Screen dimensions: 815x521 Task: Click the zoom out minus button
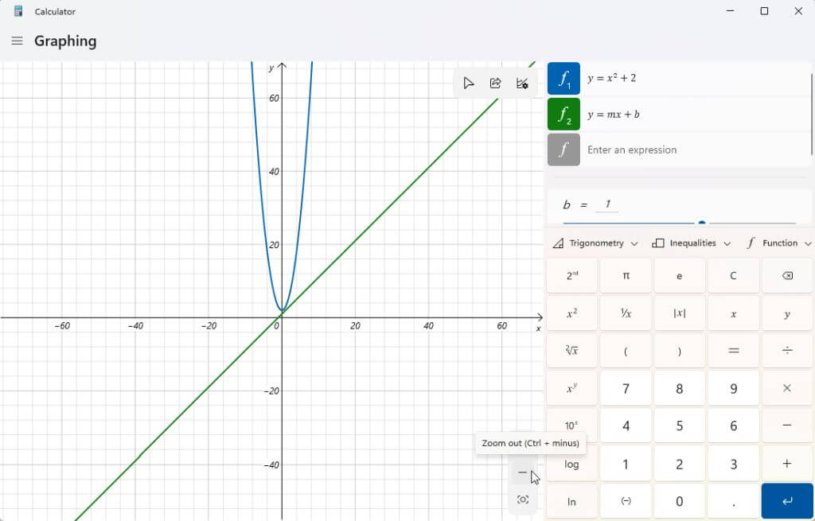[522, 472]
